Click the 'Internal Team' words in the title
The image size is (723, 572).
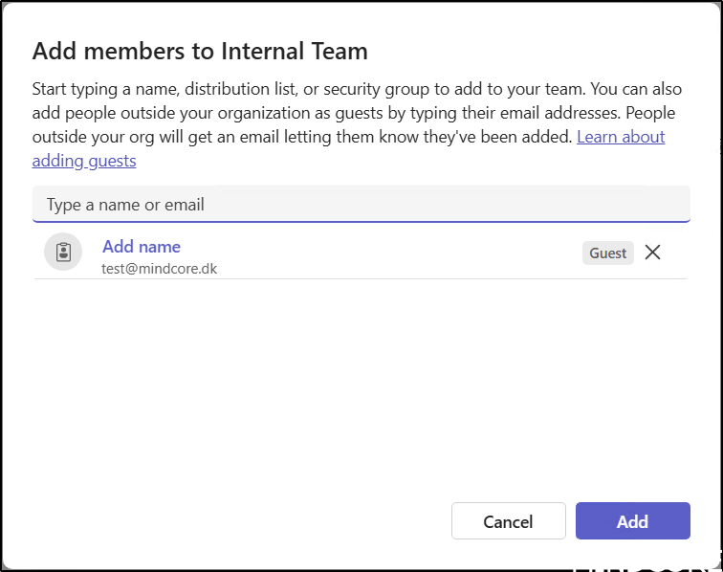307,51
